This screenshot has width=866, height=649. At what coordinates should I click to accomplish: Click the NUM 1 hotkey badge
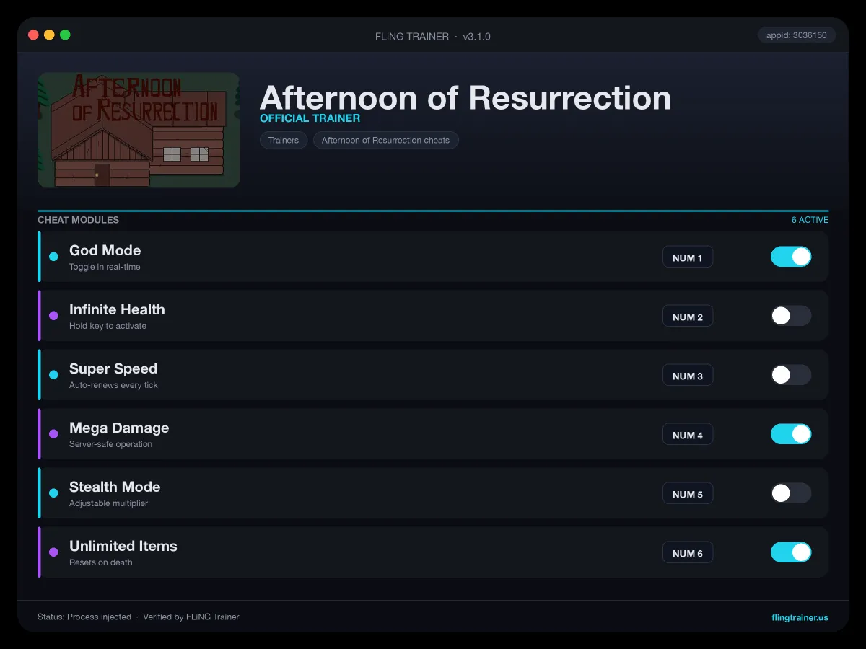coord(688,257)
